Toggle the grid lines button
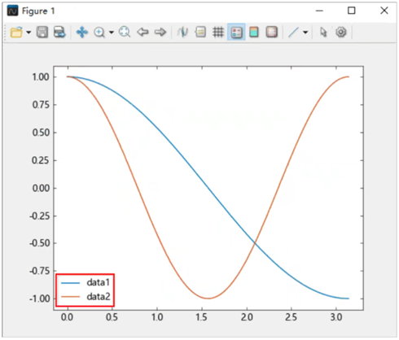The width and height of the screenshot is (399, 340). (x=218, y=32)
